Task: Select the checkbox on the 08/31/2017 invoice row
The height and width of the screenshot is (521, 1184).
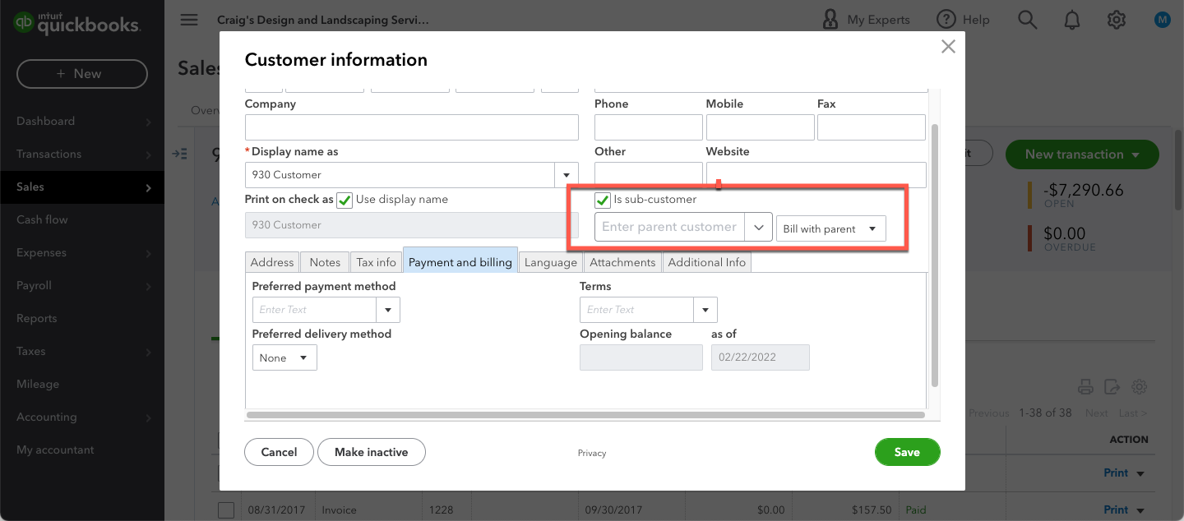Action: 226,509
